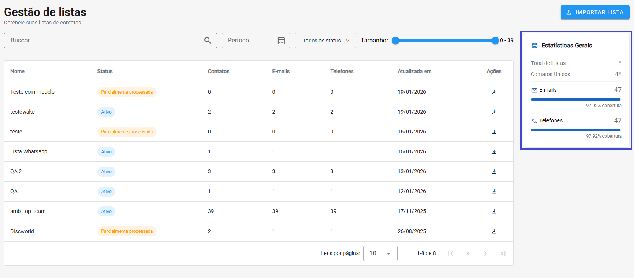
Task: Download the smb_top_team list
Action: coord(494,211)
